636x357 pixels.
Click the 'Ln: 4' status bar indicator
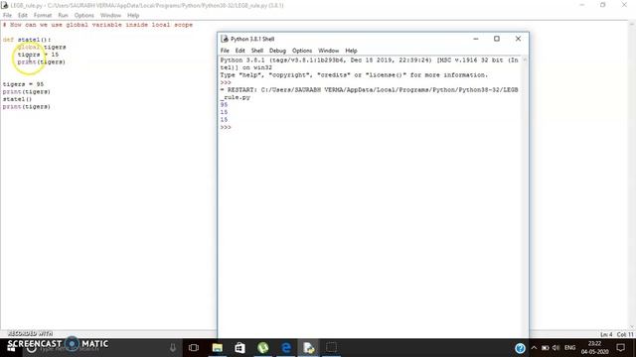coord(606,335)
